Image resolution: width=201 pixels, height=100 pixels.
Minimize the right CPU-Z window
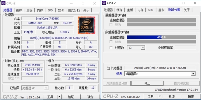pyautogui.click(x=172, y=3)
